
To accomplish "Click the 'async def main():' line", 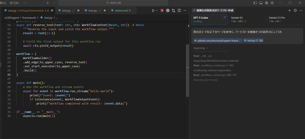I will [30, 83].
